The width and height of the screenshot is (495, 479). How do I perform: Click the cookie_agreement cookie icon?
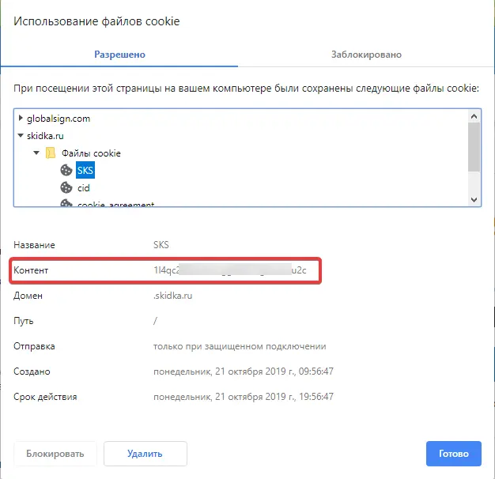coord(66,203)
